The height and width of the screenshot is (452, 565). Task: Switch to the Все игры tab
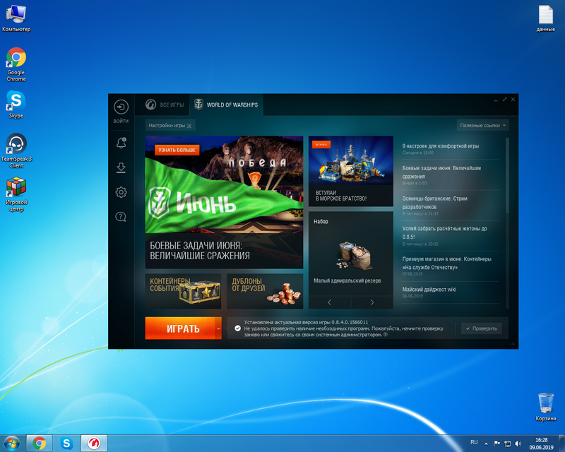pos(165,105)
